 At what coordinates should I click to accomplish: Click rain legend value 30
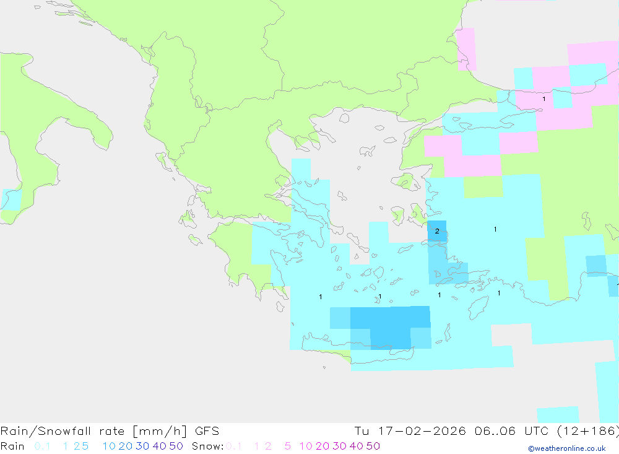[x=142, y=446]
